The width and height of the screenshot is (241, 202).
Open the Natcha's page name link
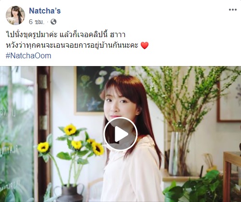point(45,11)
